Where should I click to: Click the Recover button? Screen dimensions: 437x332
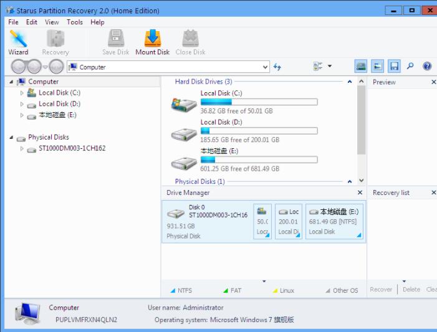click(381, 290)
